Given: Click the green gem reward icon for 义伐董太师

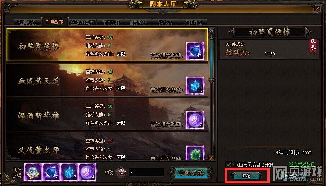Looking at the screenshot, I should (195, 153).
